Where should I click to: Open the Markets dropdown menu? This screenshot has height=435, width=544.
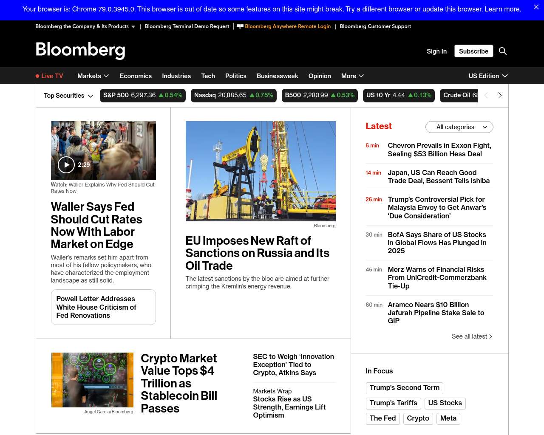pyautogui.click(x=93, y=76)
